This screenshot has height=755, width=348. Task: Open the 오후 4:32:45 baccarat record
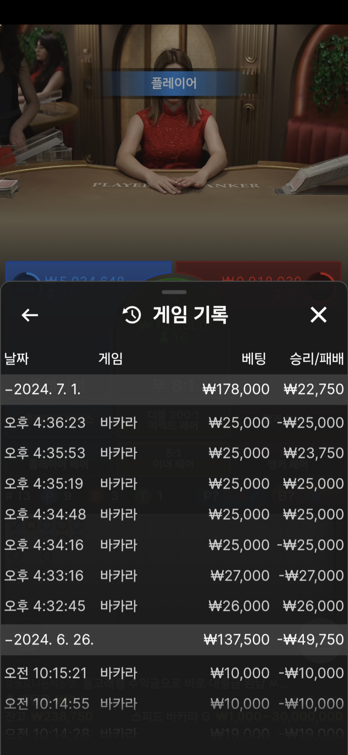174,606
